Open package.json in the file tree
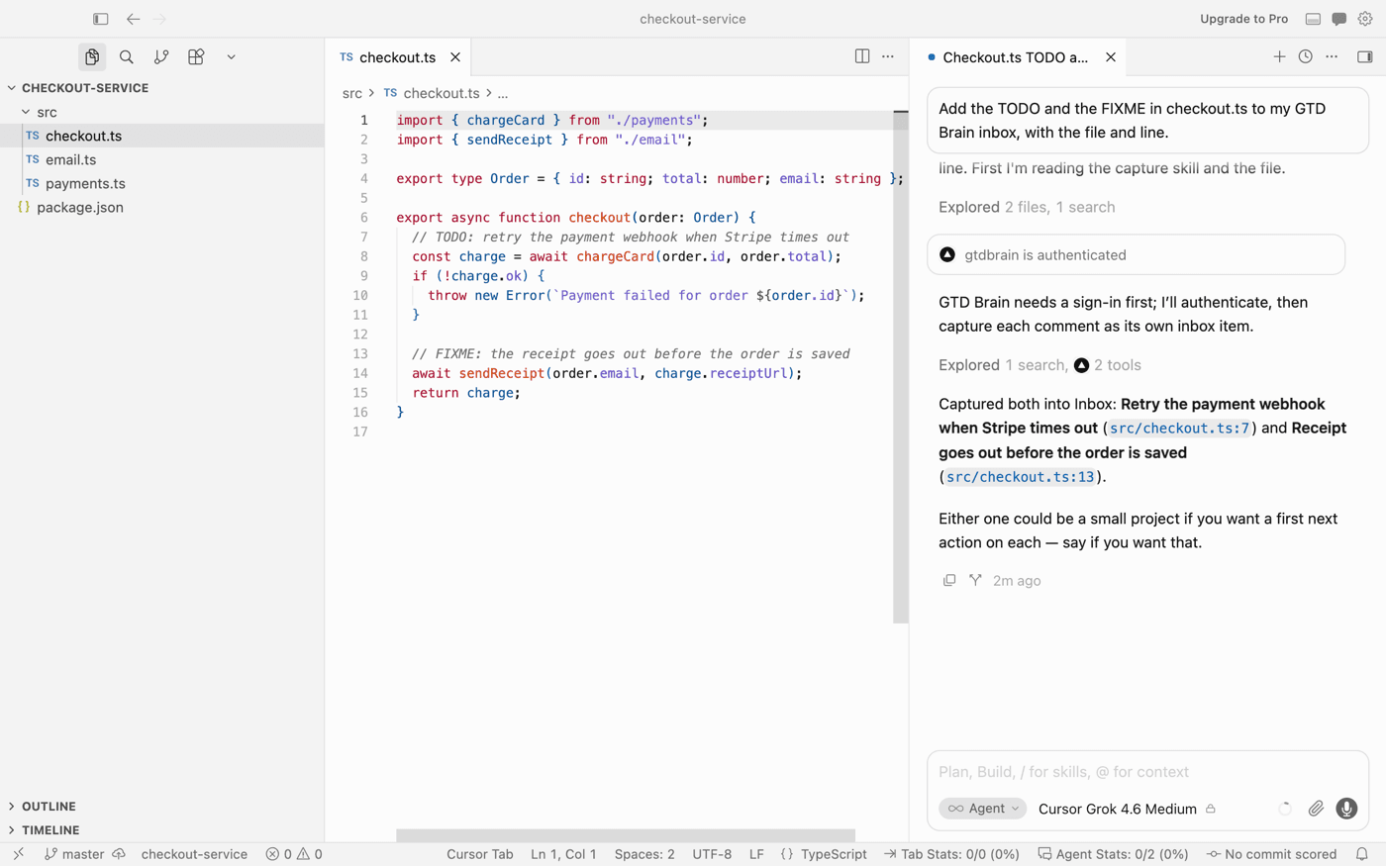The height and width of the screenshot is (866, 1386). (x=161, y=207)
